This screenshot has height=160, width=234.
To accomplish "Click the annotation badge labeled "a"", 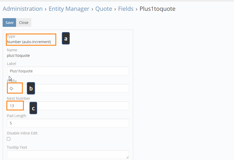I will click(66, 39).
